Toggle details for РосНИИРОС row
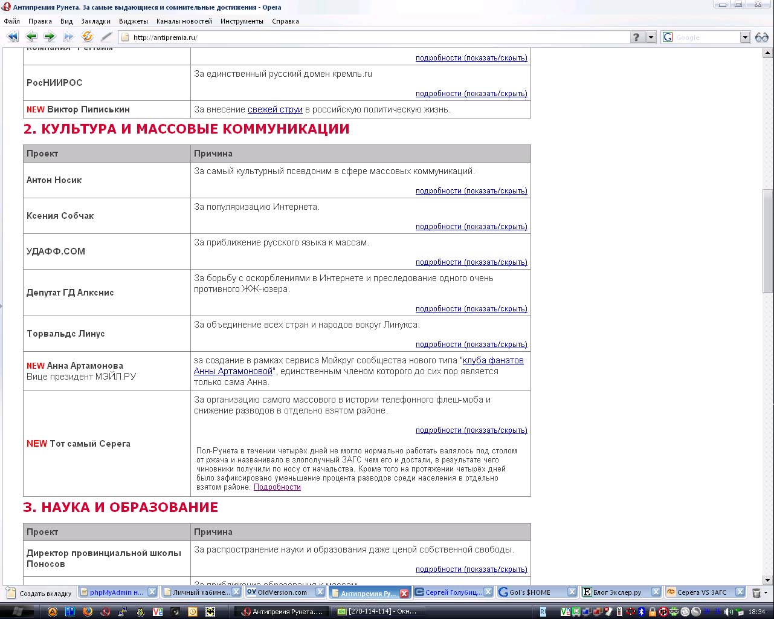The width and height of the screenshot is (774, 619). (471, 94)
